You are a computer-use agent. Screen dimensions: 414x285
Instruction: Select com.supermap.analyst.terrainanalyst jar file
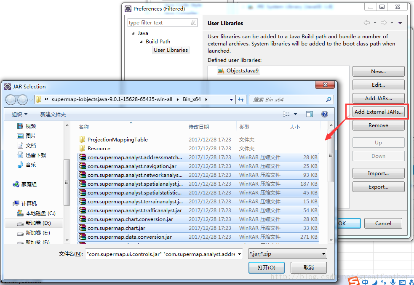click(198, 202)
